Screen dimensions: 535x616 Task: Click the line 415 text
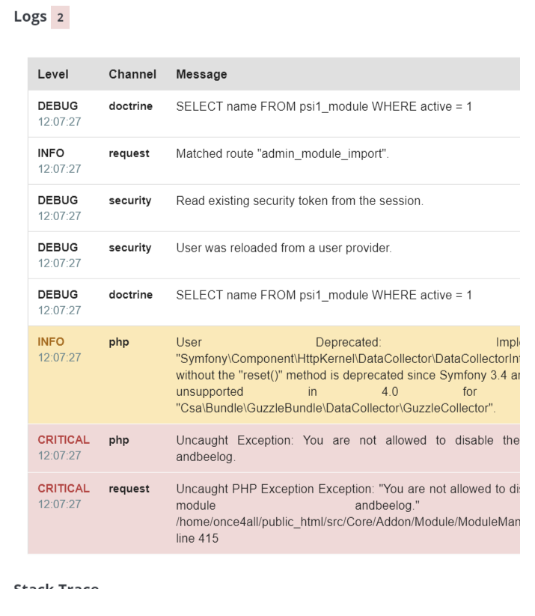point(198,538)
